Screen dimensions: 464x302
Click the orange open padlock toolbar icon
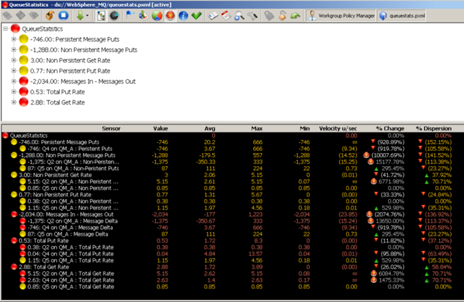pyautogui.click(x=283, y=16)
